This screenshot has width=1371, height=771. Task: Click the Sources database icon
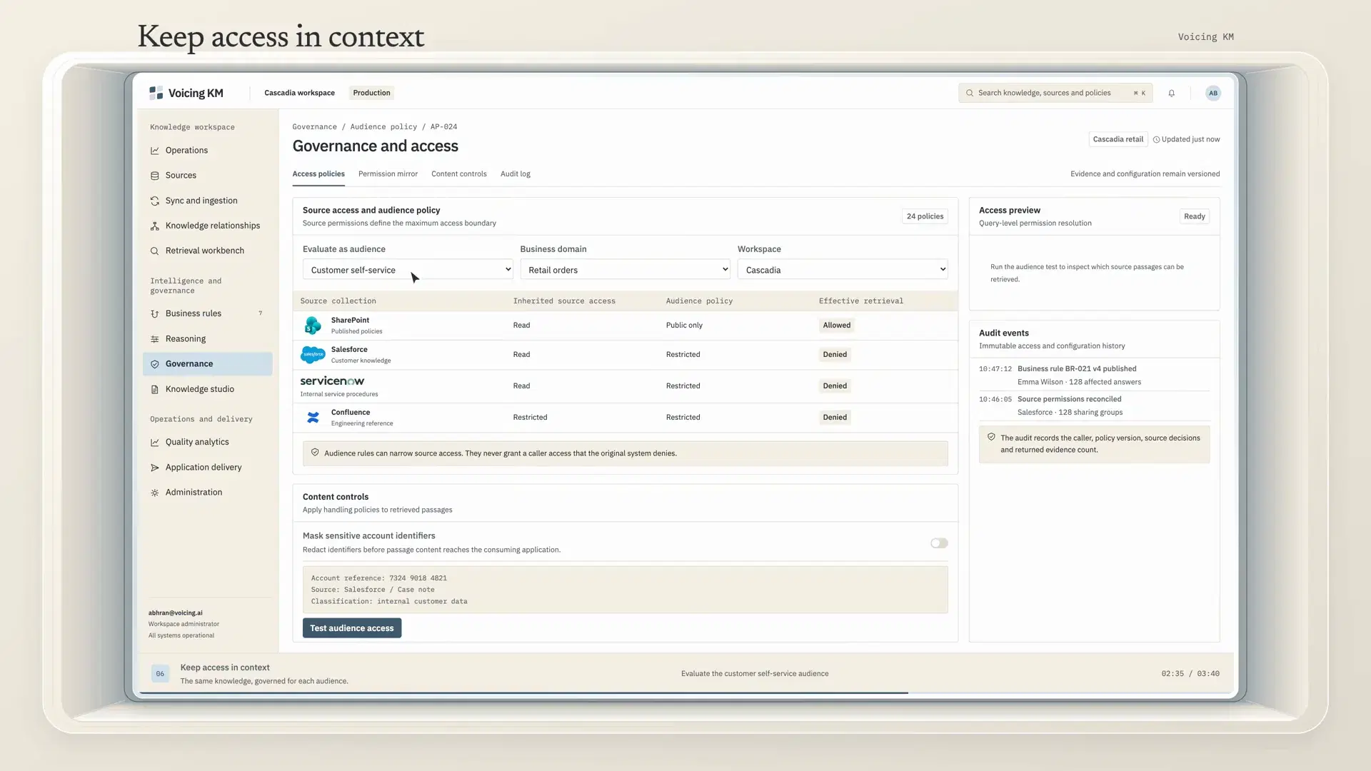[x=155, y=176]
